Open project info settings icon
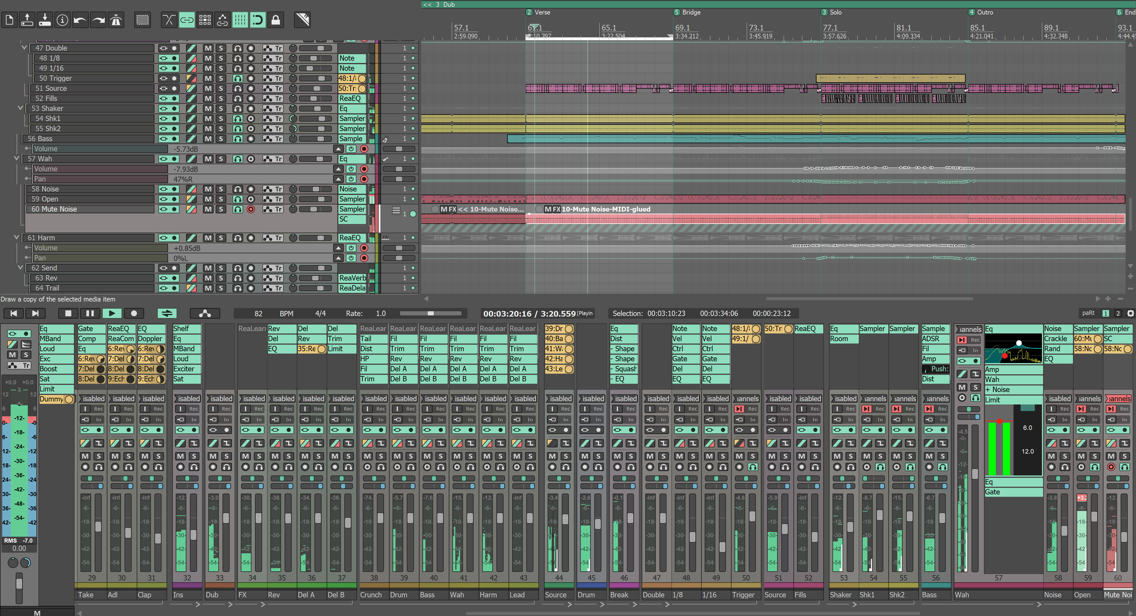Image resolution: width=1136 pixels, height=616 pixels. (x=62, y=20)
